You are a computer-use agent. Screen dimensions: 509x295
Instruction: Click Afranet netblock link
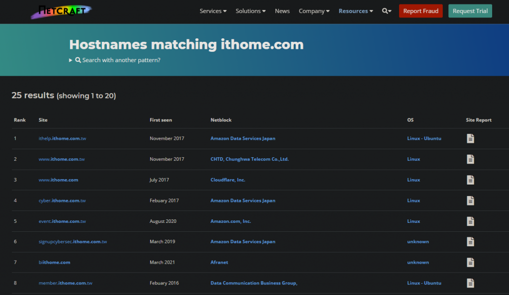tap(219, 263)
